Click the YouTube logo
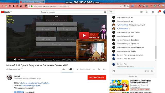 [6, 12]
